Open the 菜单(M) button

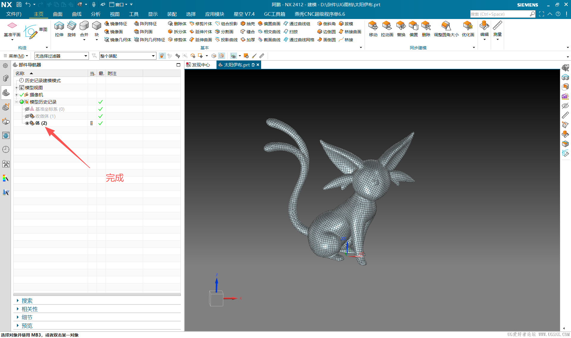point(15,56)
